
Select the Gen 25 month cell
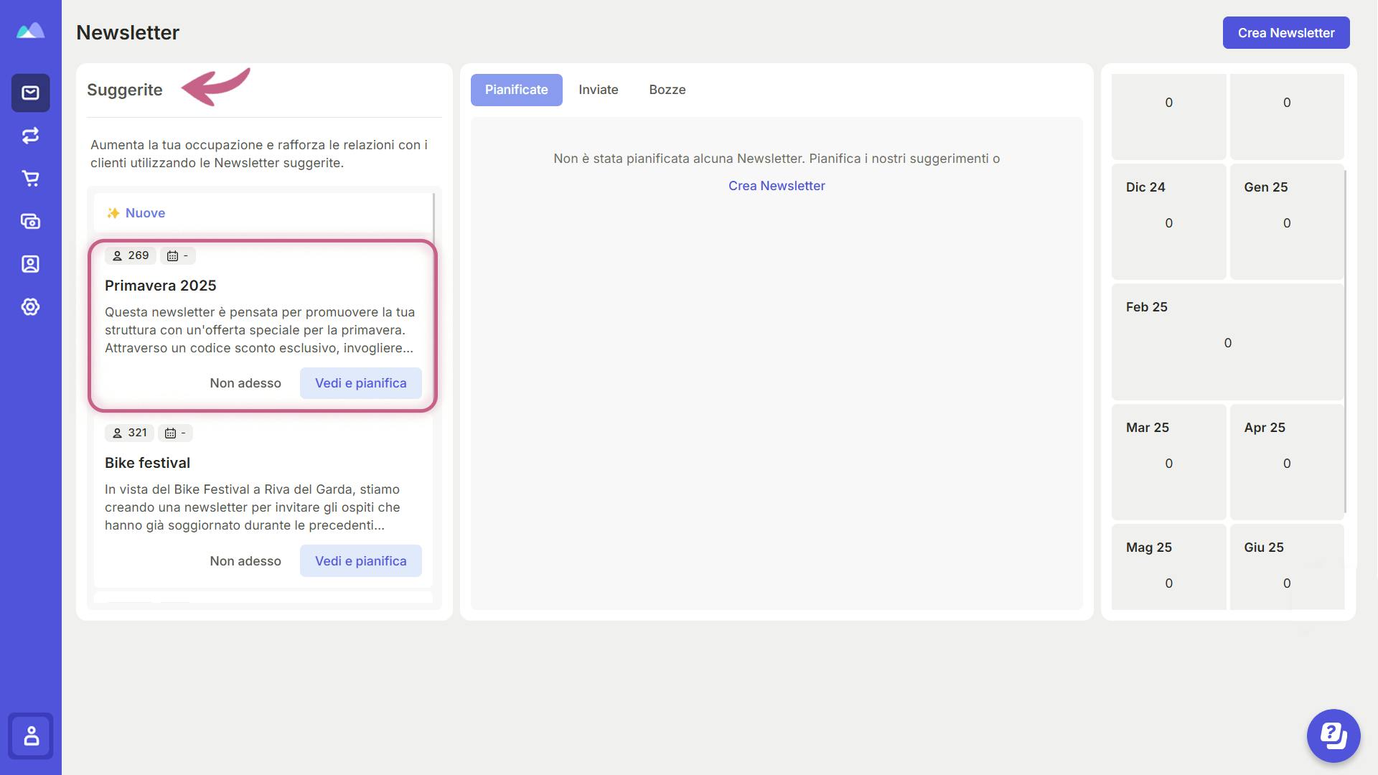[x=1287, y=222]
